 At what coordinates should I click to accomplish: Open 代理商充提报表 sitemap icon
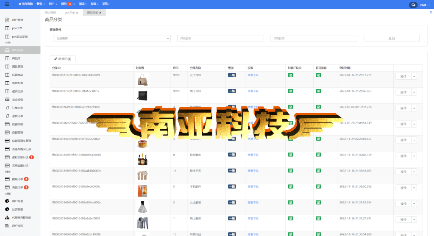pyautogui.click(x=7, y=217)
